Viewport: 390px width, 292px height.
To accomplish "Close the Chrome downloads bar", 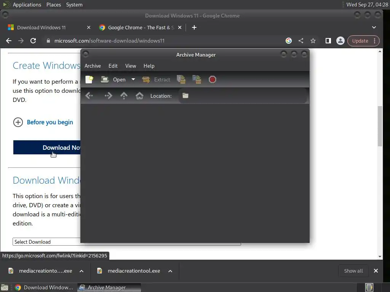I will [x=376, y=271].
